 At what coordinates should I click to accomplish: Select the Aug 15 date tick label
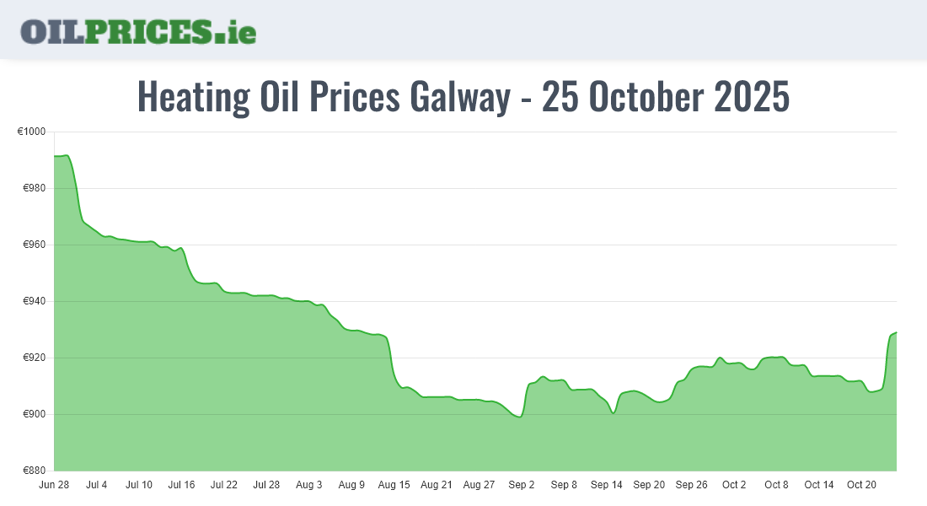coord(394,485)
